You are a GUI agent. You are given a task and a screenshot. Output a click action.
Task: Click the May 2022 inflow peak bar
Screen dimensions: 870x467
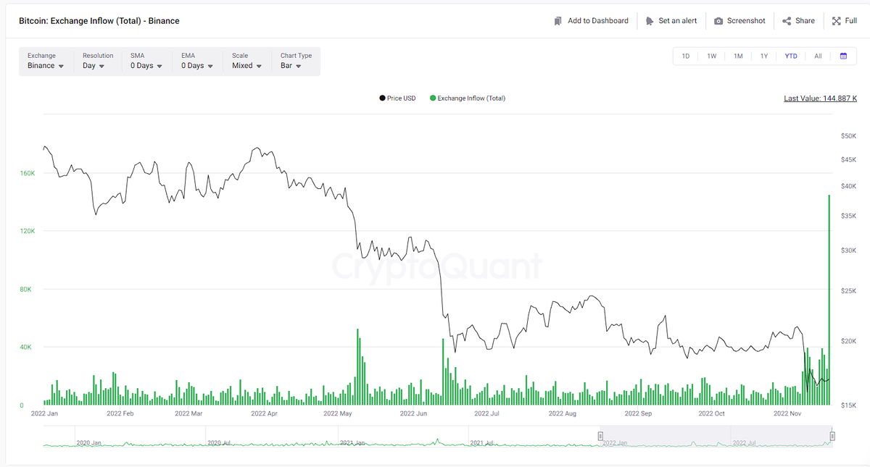pos(357,367)
